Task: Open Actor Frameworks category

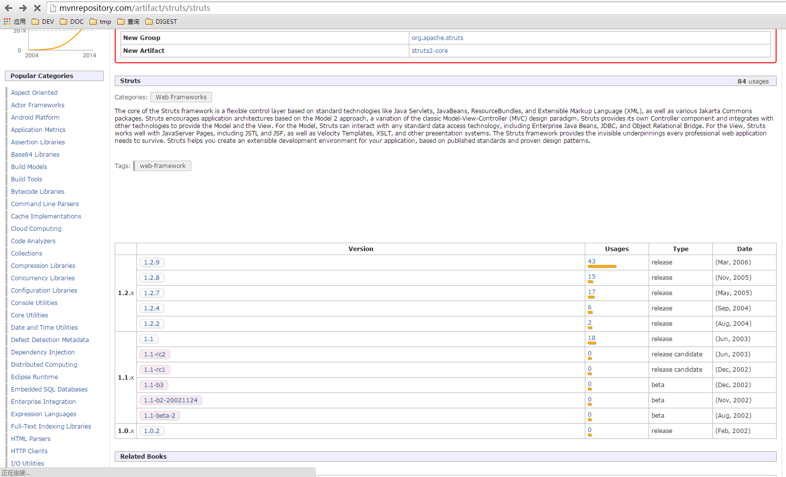Action: pos(38,105)
